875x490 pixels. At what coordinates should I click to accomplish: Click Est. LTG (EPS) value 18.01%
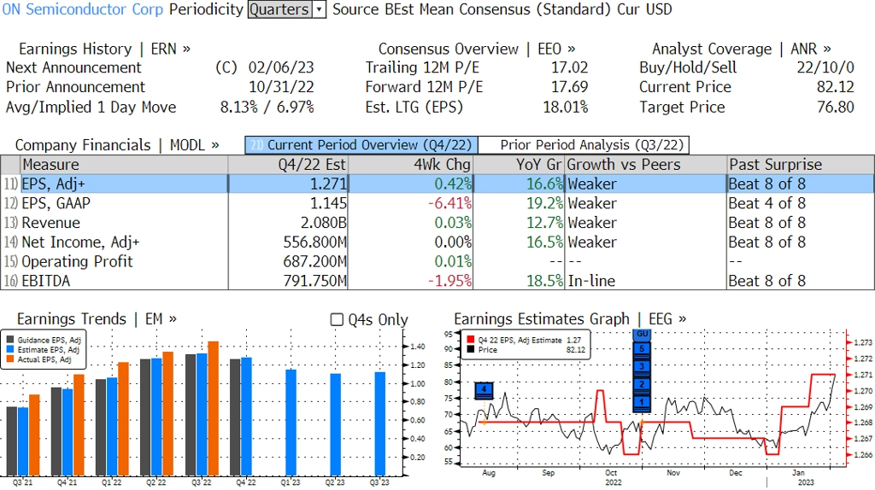(x=566, y=107)
